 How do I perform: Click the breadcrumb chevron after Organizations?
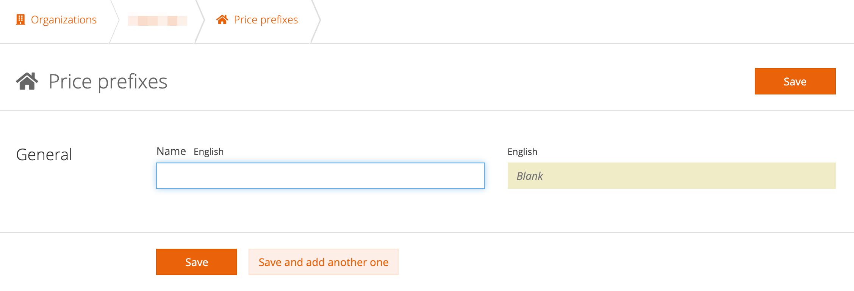pos(114,21)
